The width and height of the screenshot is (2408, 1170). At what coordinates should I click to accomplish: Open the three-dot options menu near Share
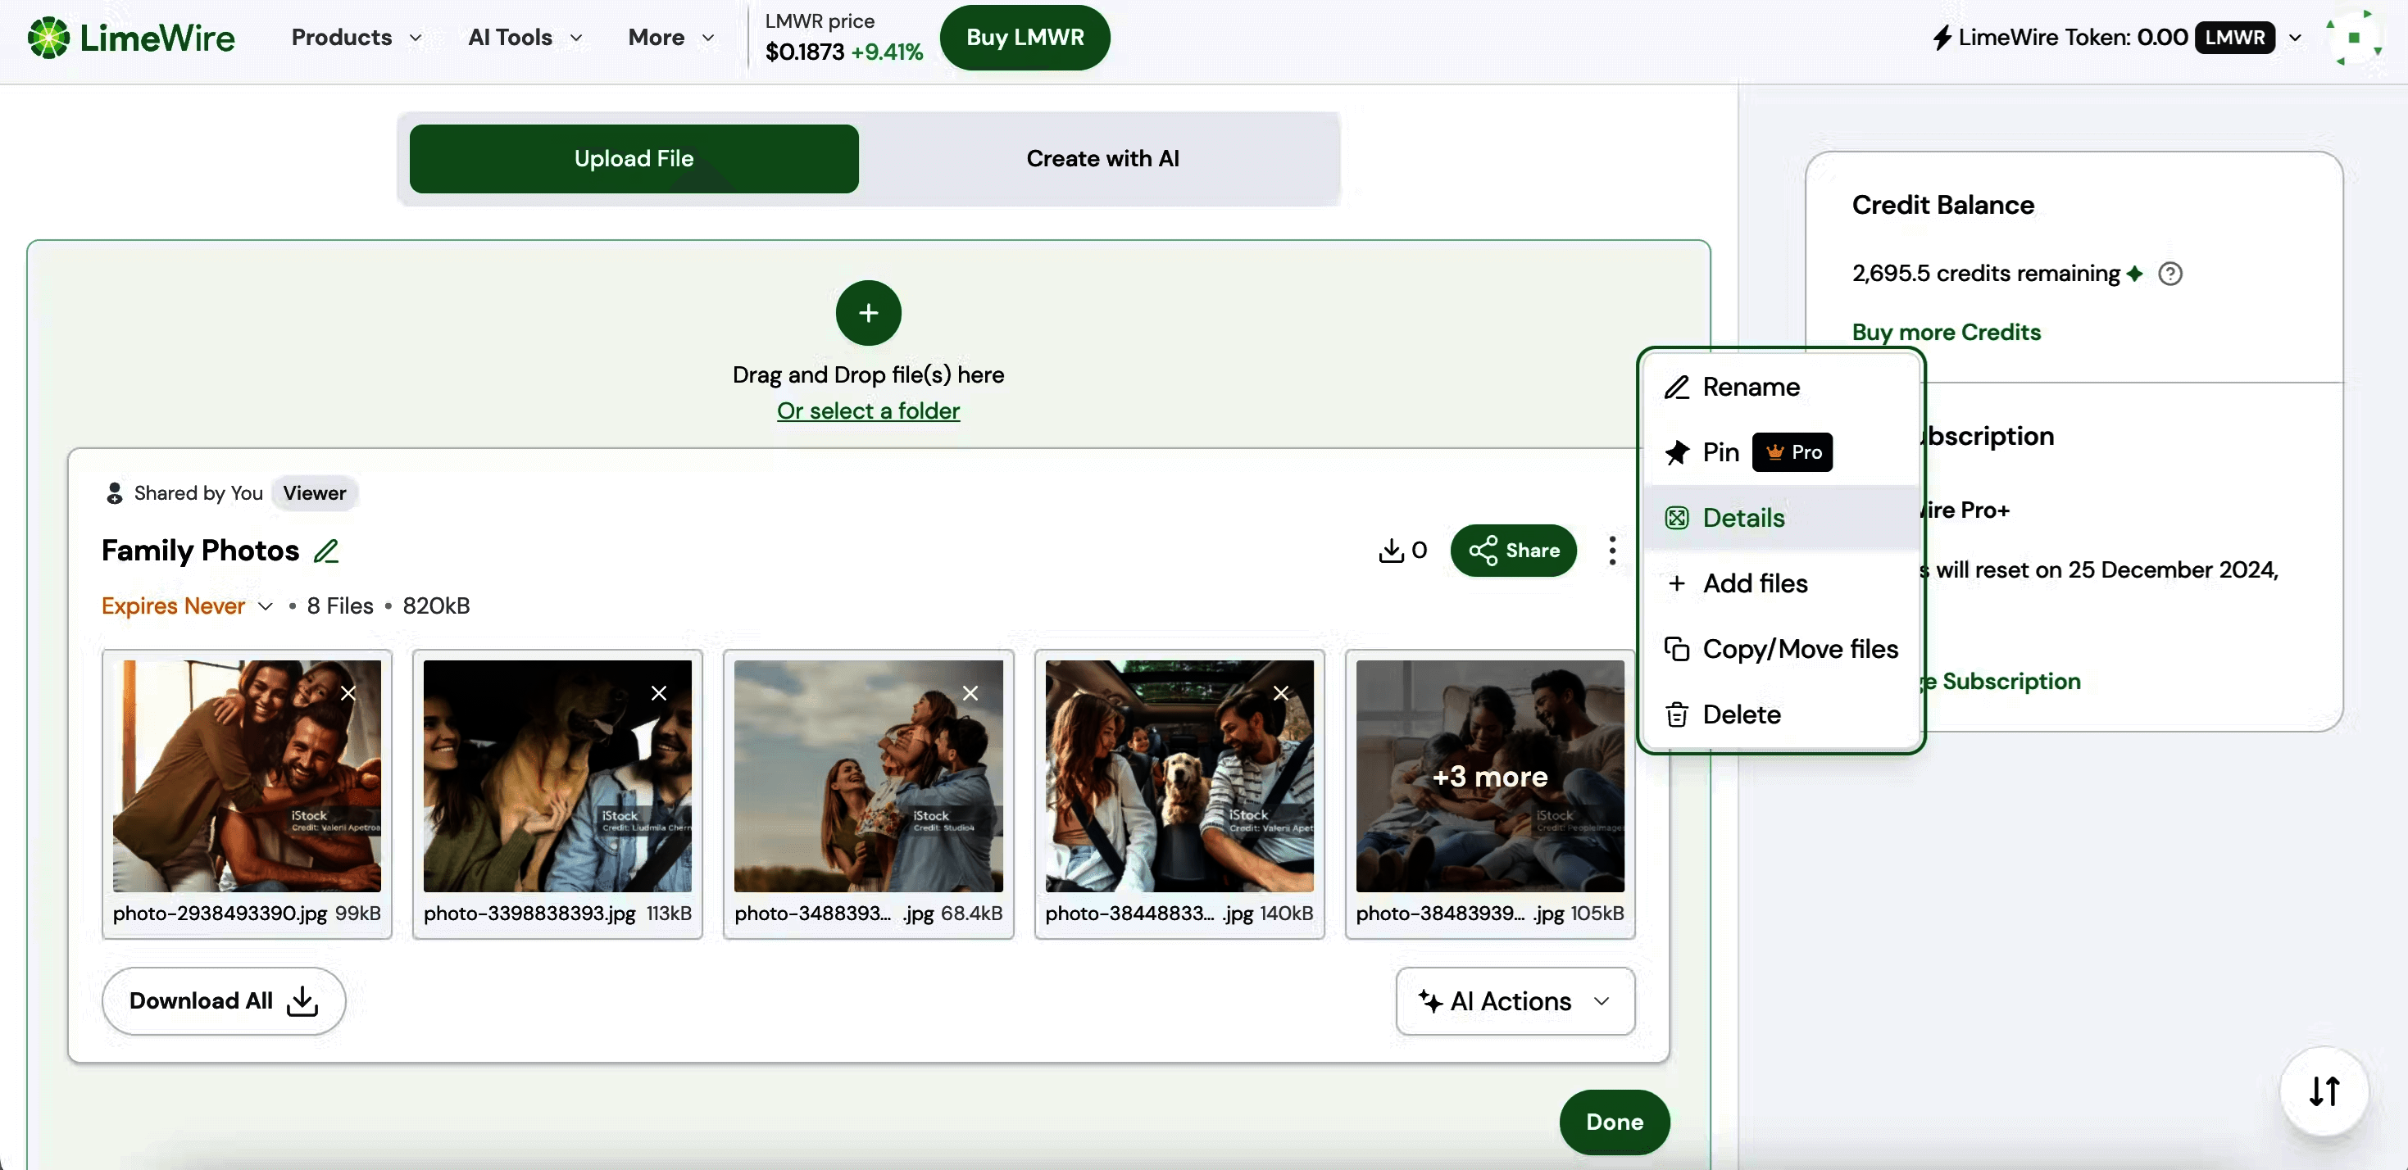(1611, 551)
